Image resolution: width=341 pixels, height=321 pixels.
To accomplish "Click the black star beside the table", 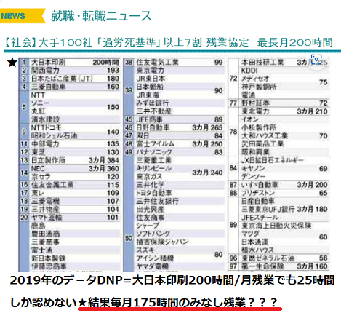I will coord(12,63).
